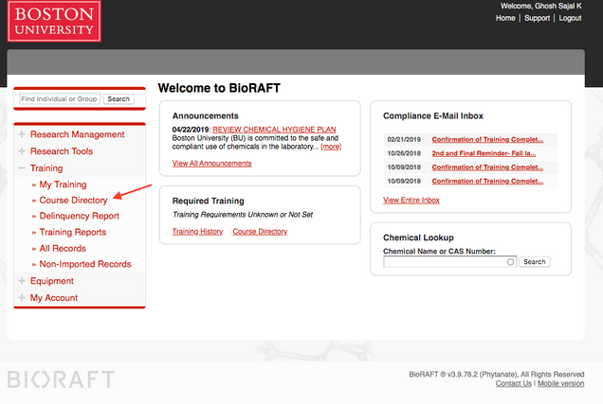The width and height of the screenshot is (603, 404).
Task: Open the 2nd and Final Reminder email
Action: tap(484, 153)
